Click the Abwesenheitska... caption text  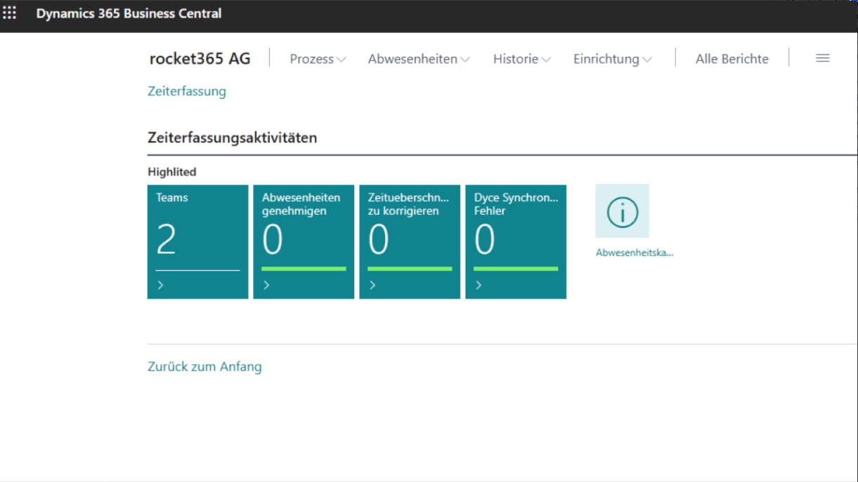coord(635,253)
